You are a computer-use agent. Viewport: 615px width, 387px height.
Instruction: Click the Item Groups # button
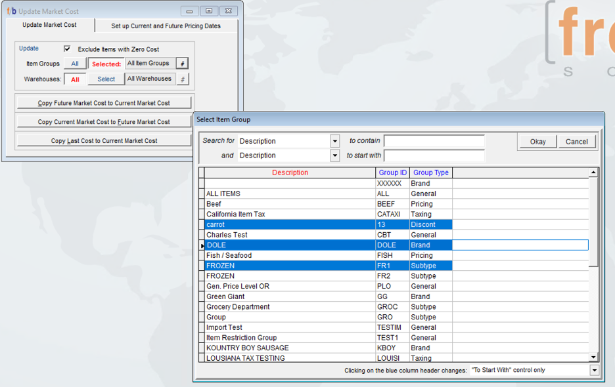pyautogui.click(x=183, y=64)
